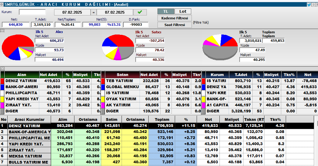Click the Kurum input field

point(32,12)
